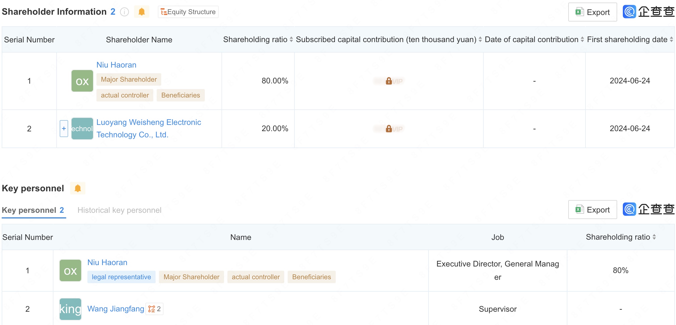Click the Luoyang Weisheng company avatar

click(82, 129)
